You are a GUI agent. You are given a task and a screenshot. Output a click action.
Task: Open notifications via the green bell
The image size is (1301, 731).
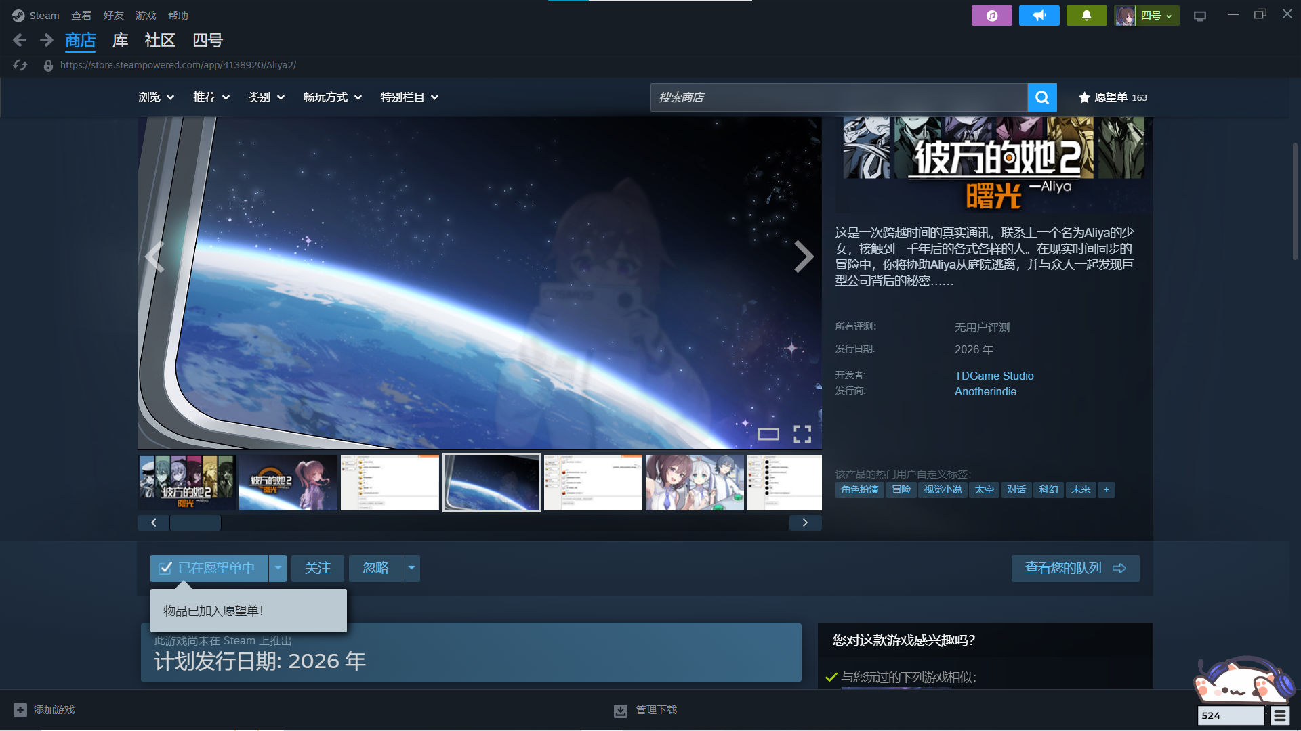pyautogui.click(x=1086, y=16)
